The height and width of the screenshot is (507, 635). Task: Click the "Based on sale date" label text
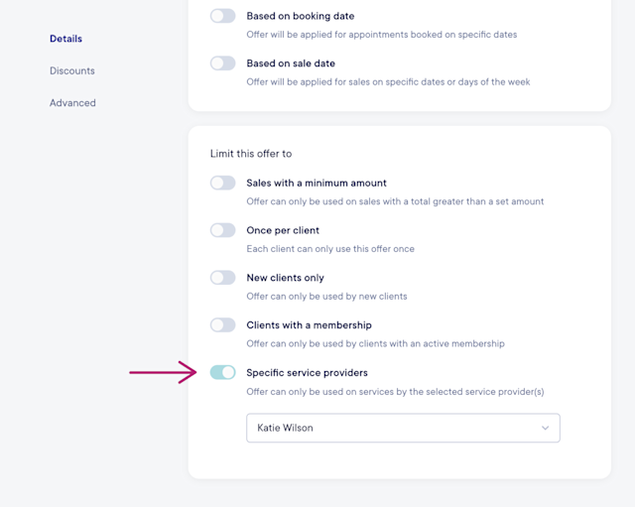click(291, 63)
